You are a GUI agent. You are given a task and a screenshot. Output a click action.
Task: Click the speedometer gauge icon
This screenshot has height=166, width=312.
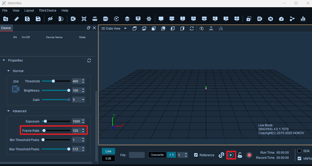[x=281, y=19]
